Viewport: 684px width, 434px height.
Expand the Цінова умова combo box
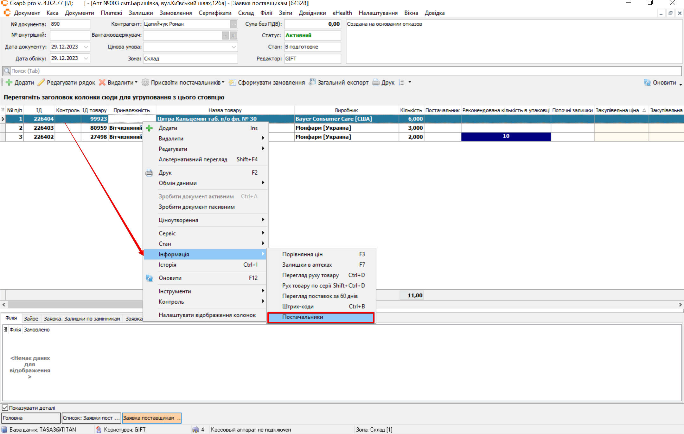click(x=233, y=47)
